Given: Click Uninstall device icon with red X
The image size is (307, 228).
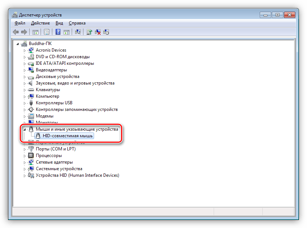Looking at the screenshot, I should (98, 32).
